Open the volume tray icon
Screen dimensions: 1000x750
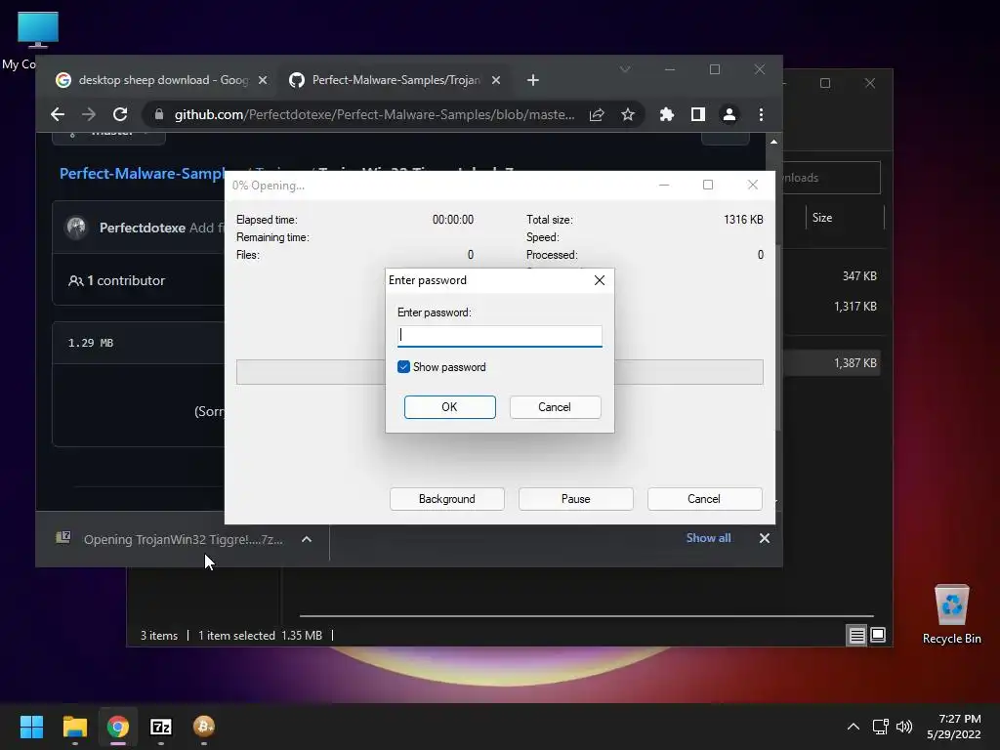coord(904,727)
